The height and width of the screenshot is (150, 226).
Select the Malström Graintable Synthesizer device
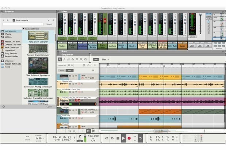coord(38,94)
